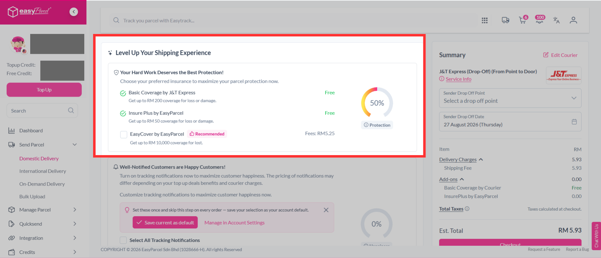Open the delivery truck tracking icon
The width and height of the screenshot is (601, 258).
(505, 20)
